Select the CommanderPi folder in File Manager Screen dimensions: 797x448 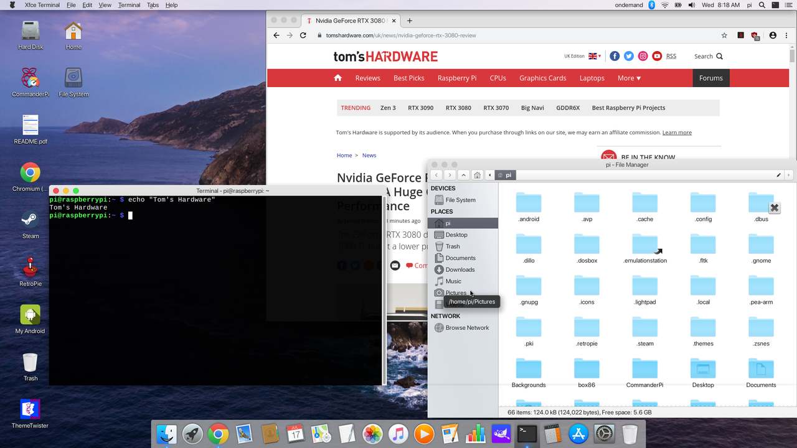point(645,373)
